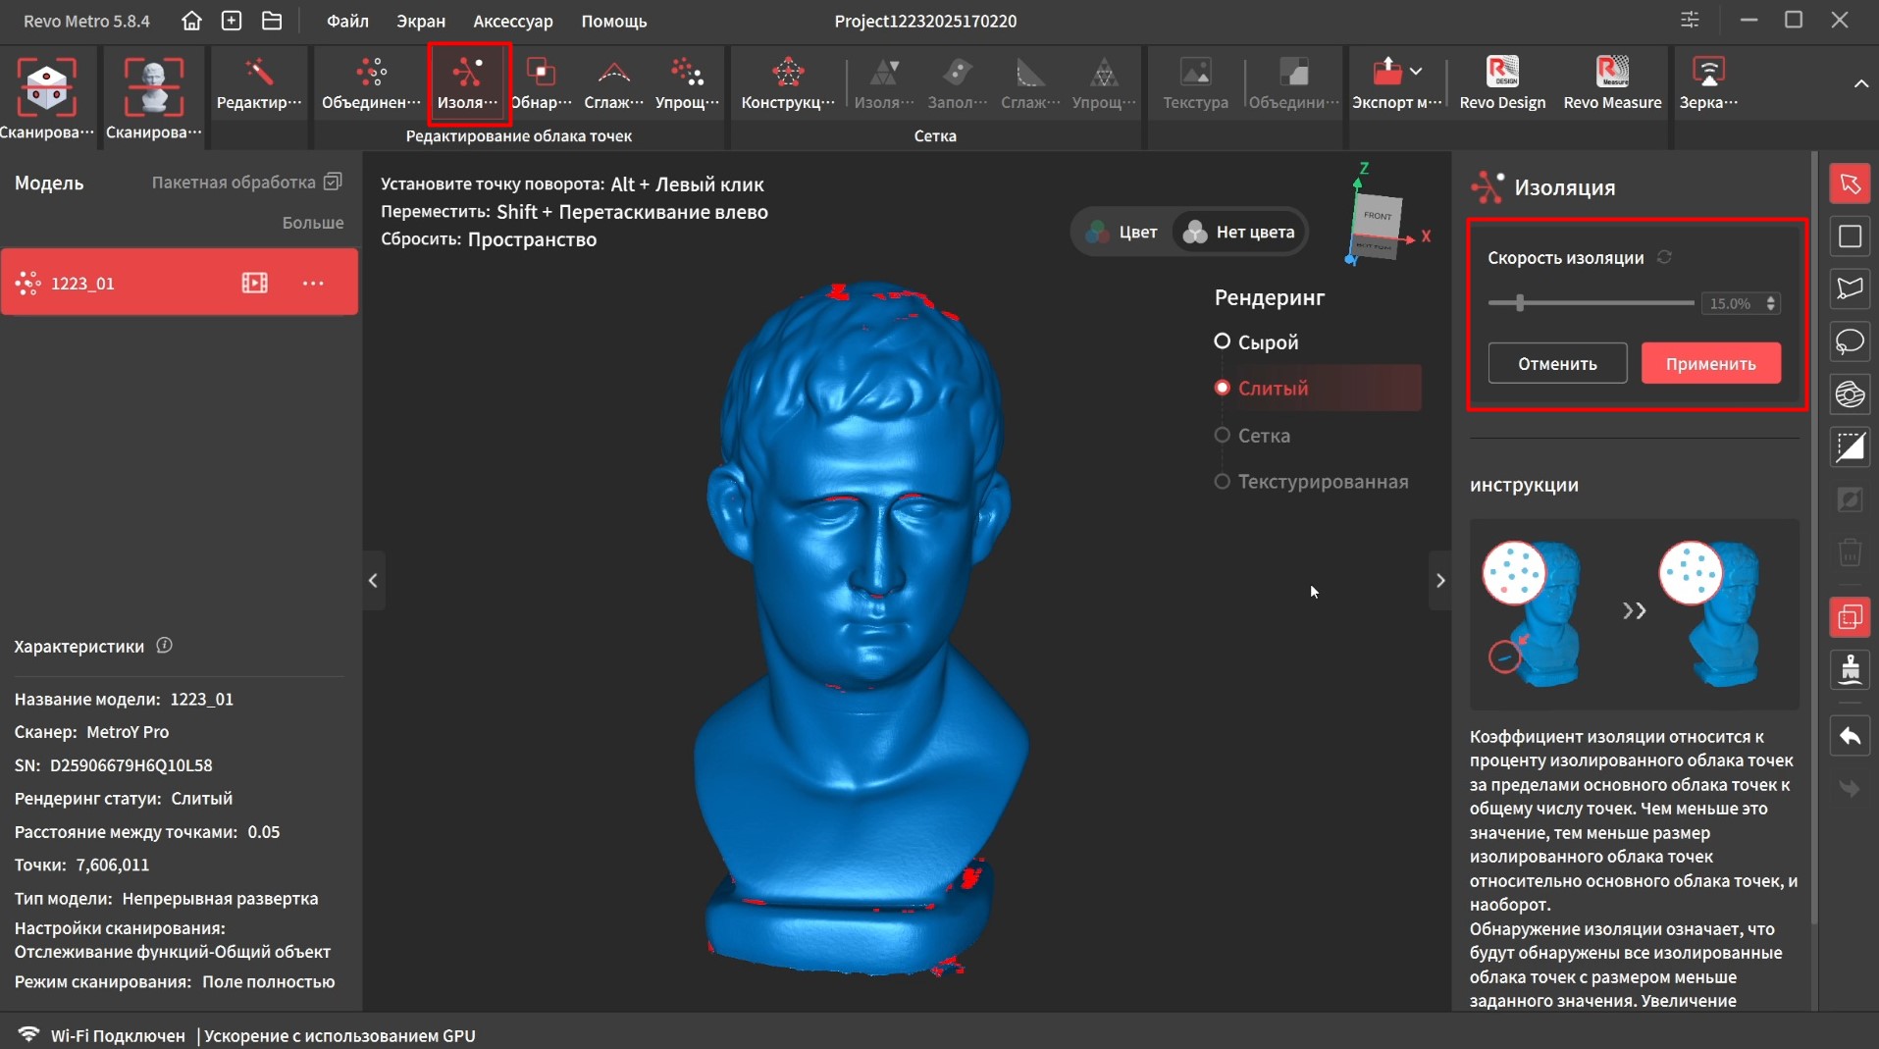Click the plane cut tool icon
Image resolution: width=1879 pixels, height=1049 pixels.
tap(1850, 446)
